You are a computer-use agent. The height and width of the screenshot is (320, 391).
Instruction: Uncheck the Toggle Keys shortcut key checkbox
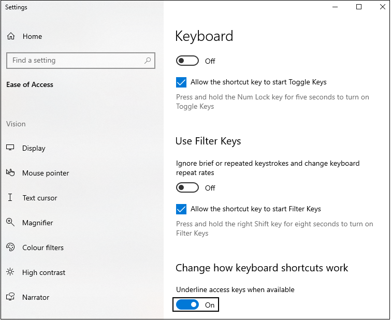(181, 82)
